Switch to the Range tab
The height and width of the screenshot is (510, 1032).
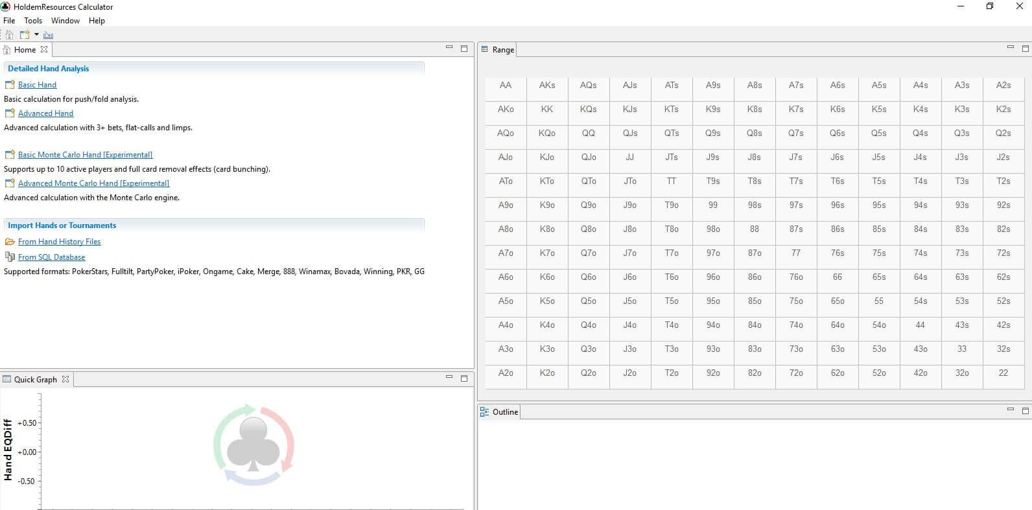(502, 50)
